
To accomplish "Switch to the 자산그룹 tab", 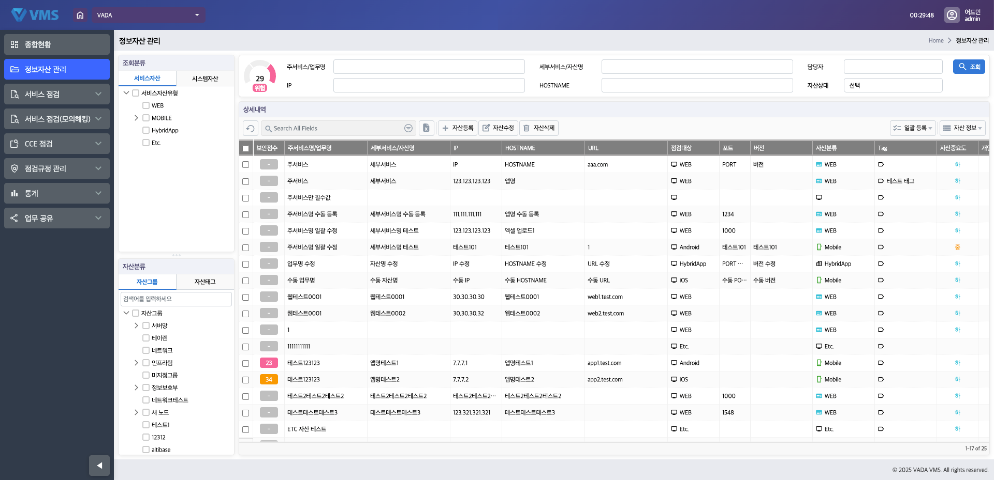I will pyautogui.click(x=148, y=282).
